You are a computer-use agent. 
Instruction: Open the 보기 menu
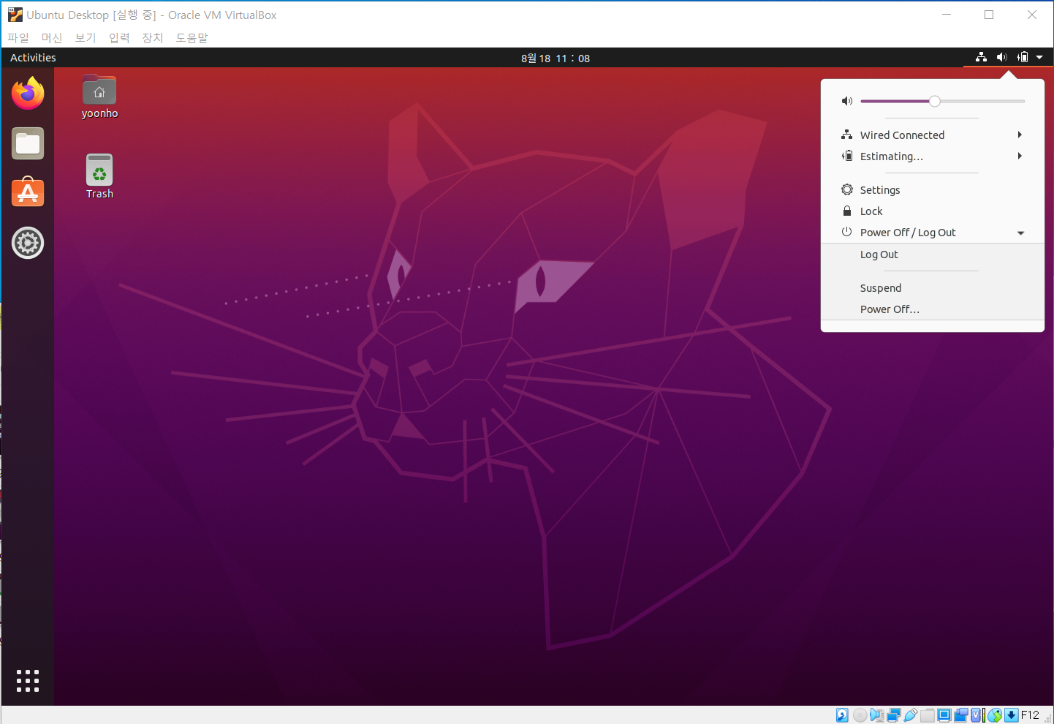86,37
